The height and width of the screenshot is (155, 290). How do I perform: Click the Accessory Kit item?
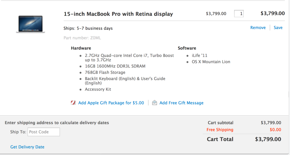(98, 89)
